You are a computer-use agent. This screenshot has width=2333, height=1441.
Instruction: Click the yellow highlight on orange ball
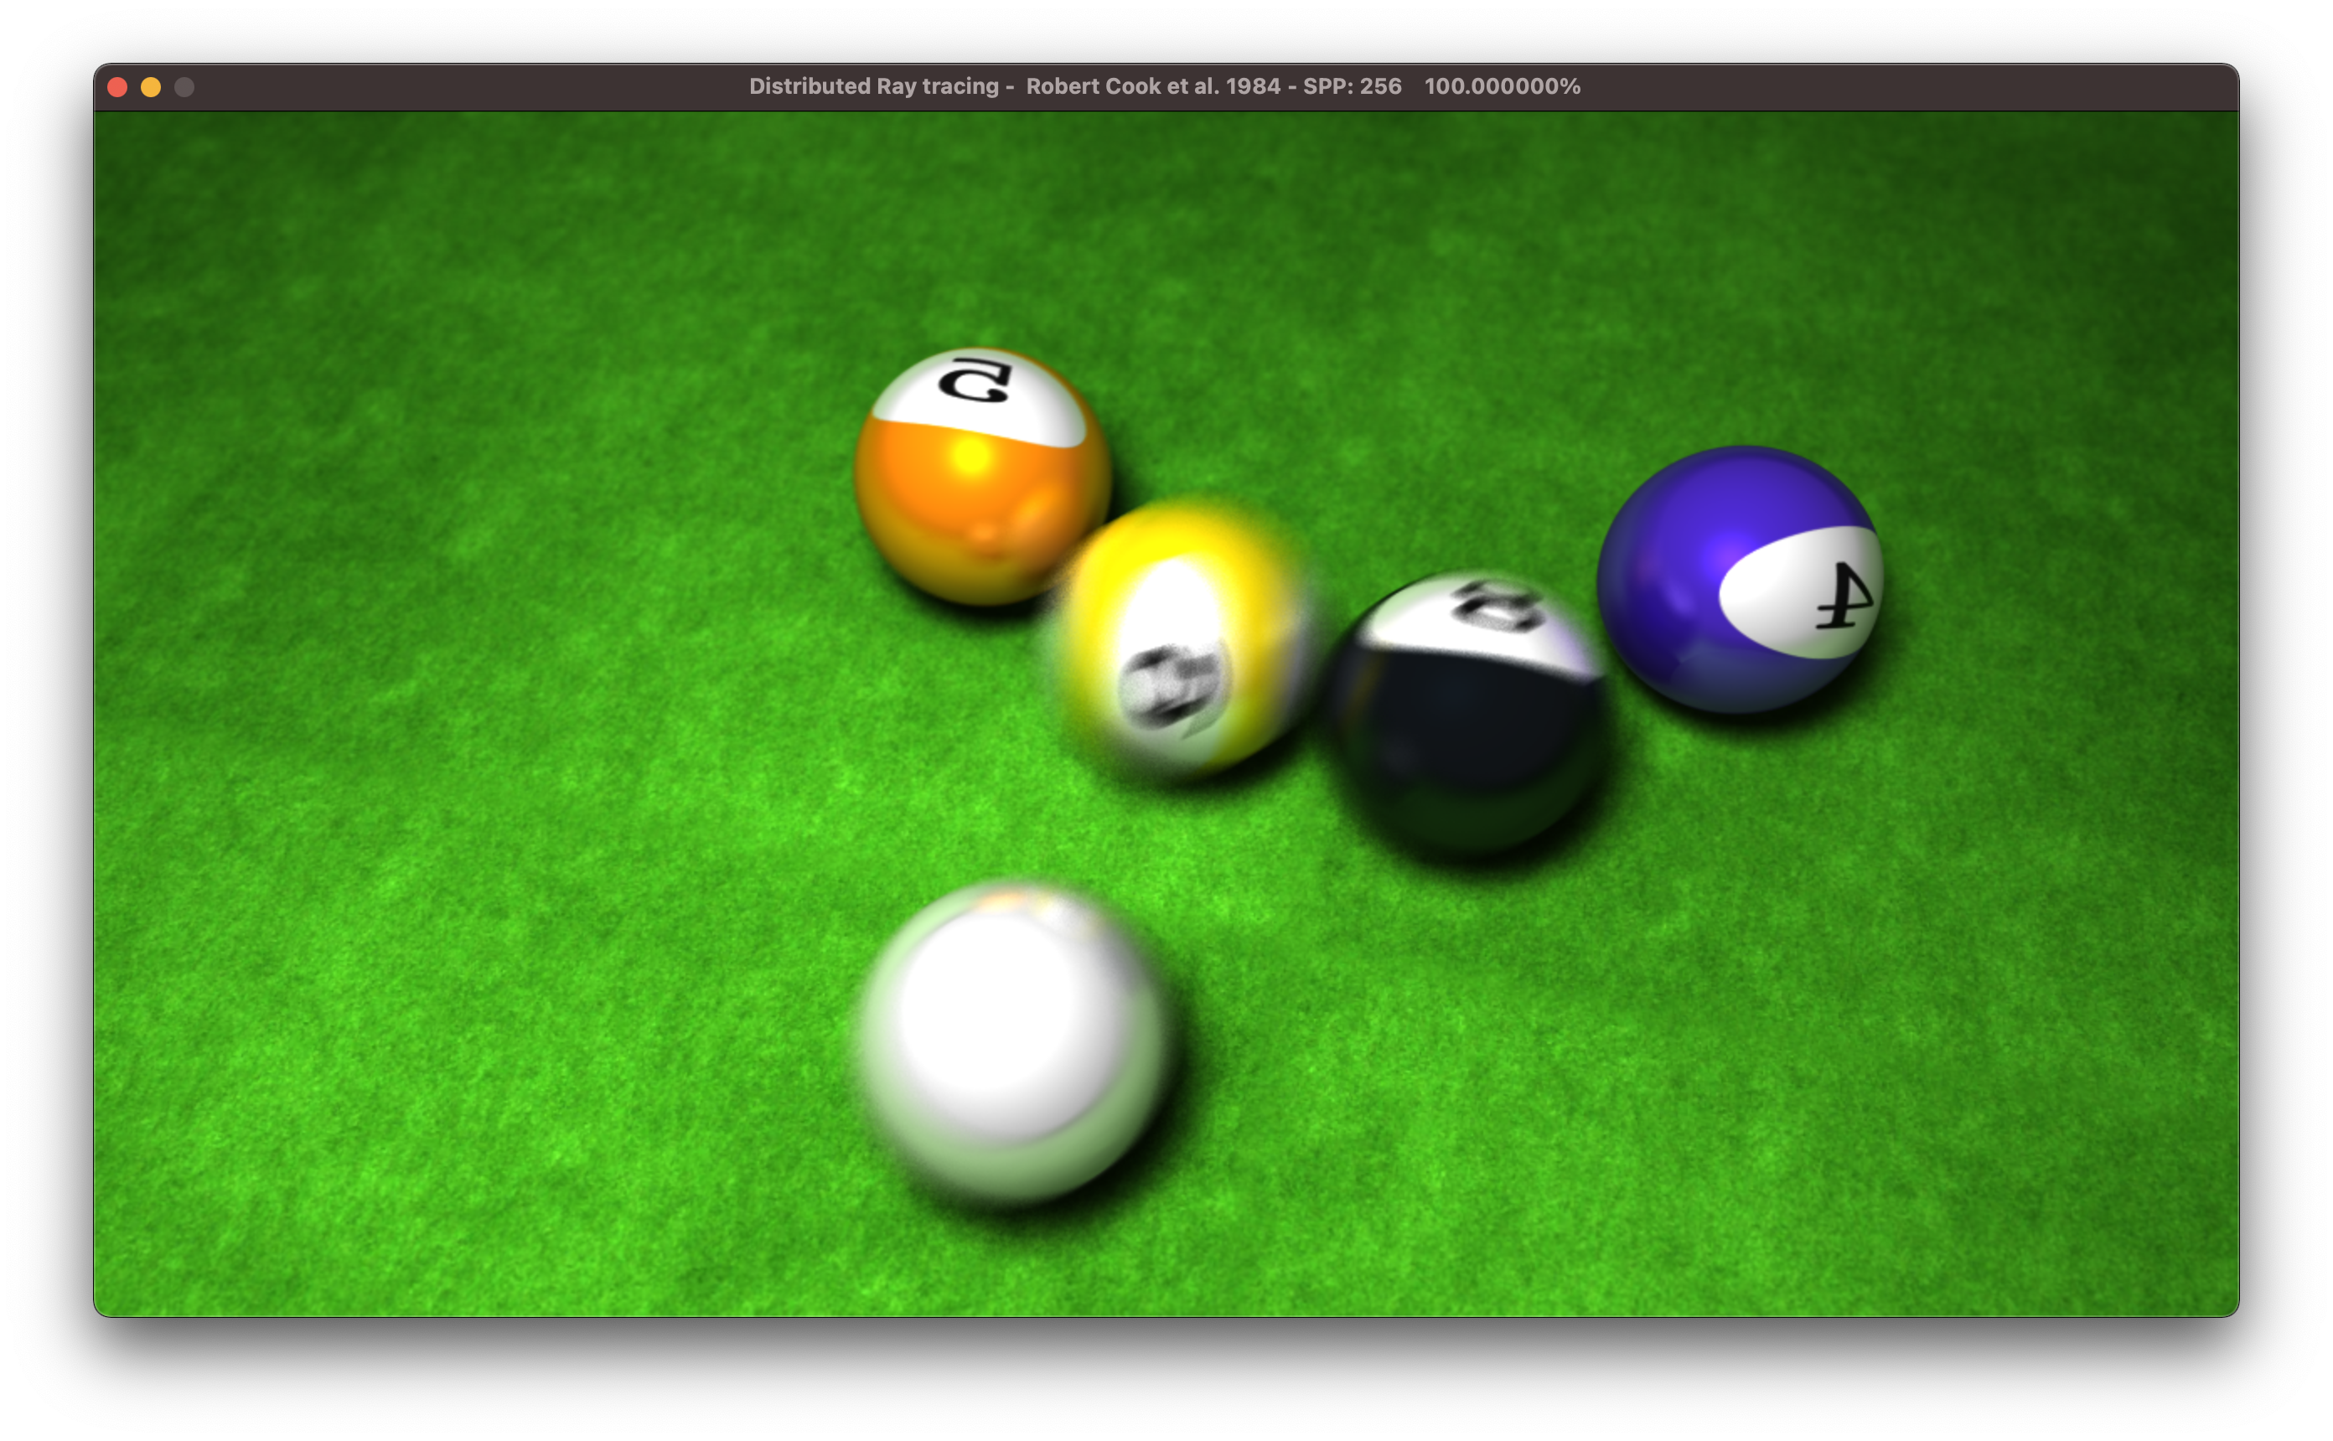point(971,457)
